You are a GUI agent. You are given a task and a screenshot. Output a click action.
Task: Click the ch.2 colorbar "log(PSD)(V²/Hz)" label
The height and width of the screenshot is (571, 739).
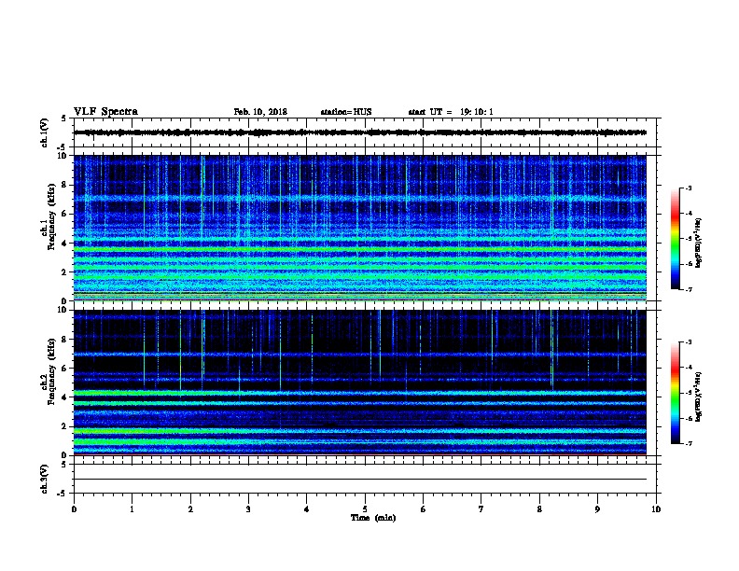point(699,397)
